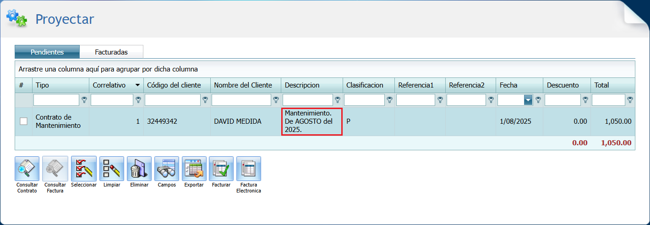Switch to the Facturadas tab
650x225 pixels.
pyautogui.click(x=111, y=52)
